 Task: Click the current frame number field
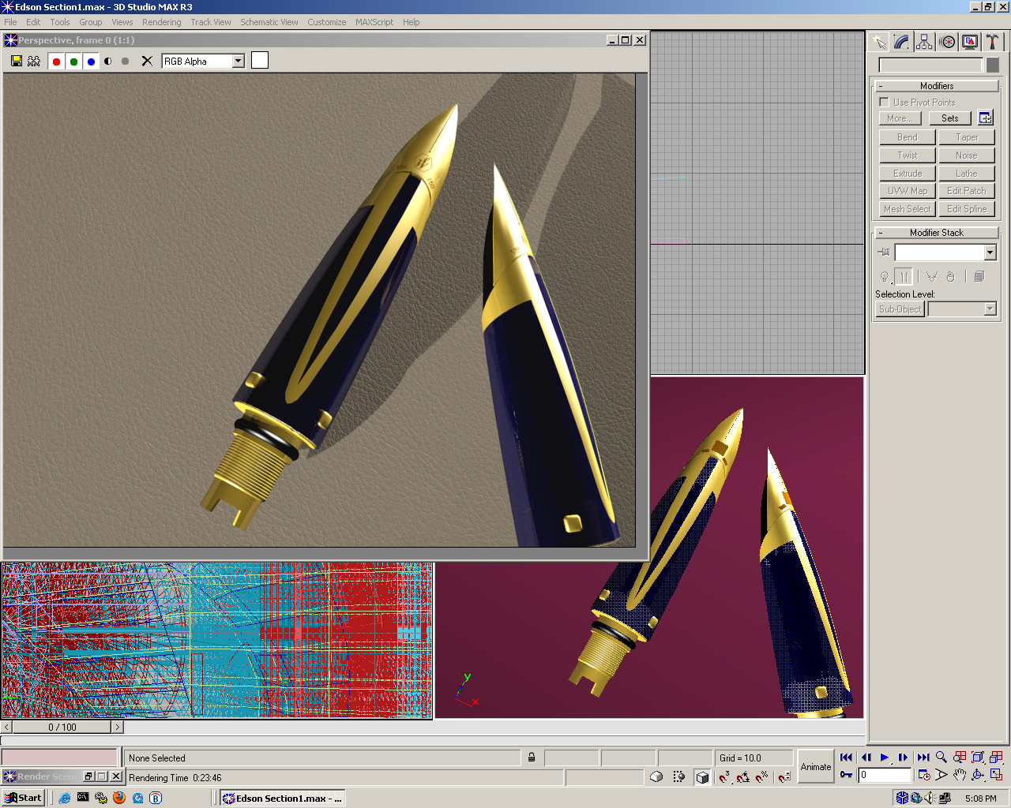point(885,775)
